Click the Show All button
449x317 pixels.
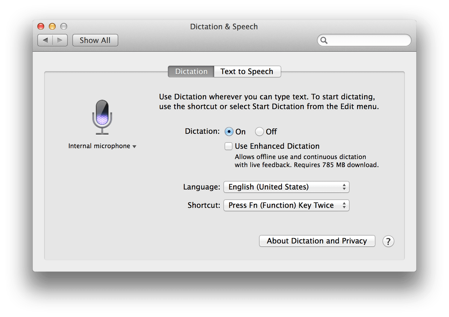[x=95, y=40]
